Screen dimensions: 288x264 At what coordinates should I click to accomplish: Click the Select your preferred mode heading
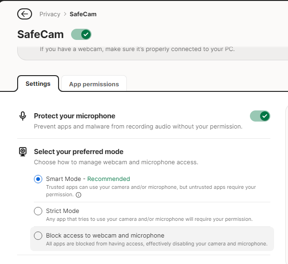[x=79, y=152]
